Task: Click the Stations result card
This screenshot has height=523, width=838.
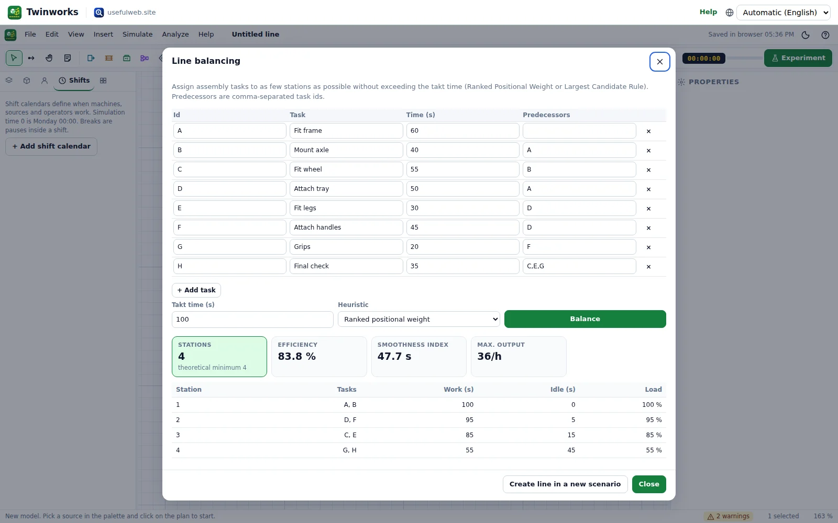Action: (219, 357)
